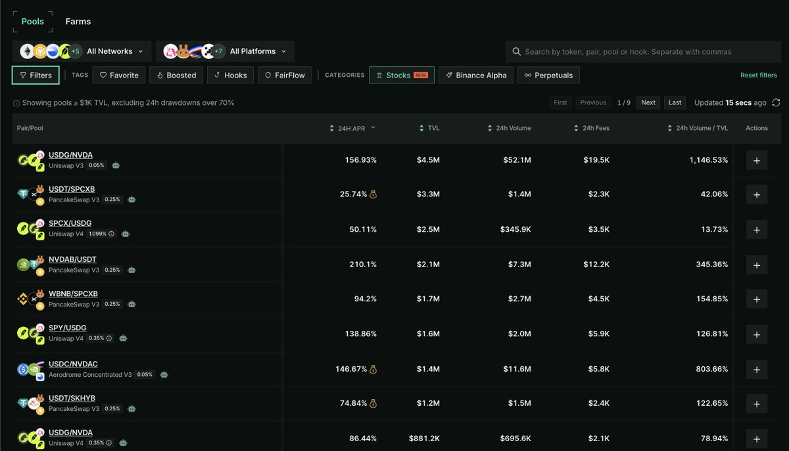This screenshot has height=451, width=789.
Task: Click the $881.2K TVL value
Action: (424, 438)
